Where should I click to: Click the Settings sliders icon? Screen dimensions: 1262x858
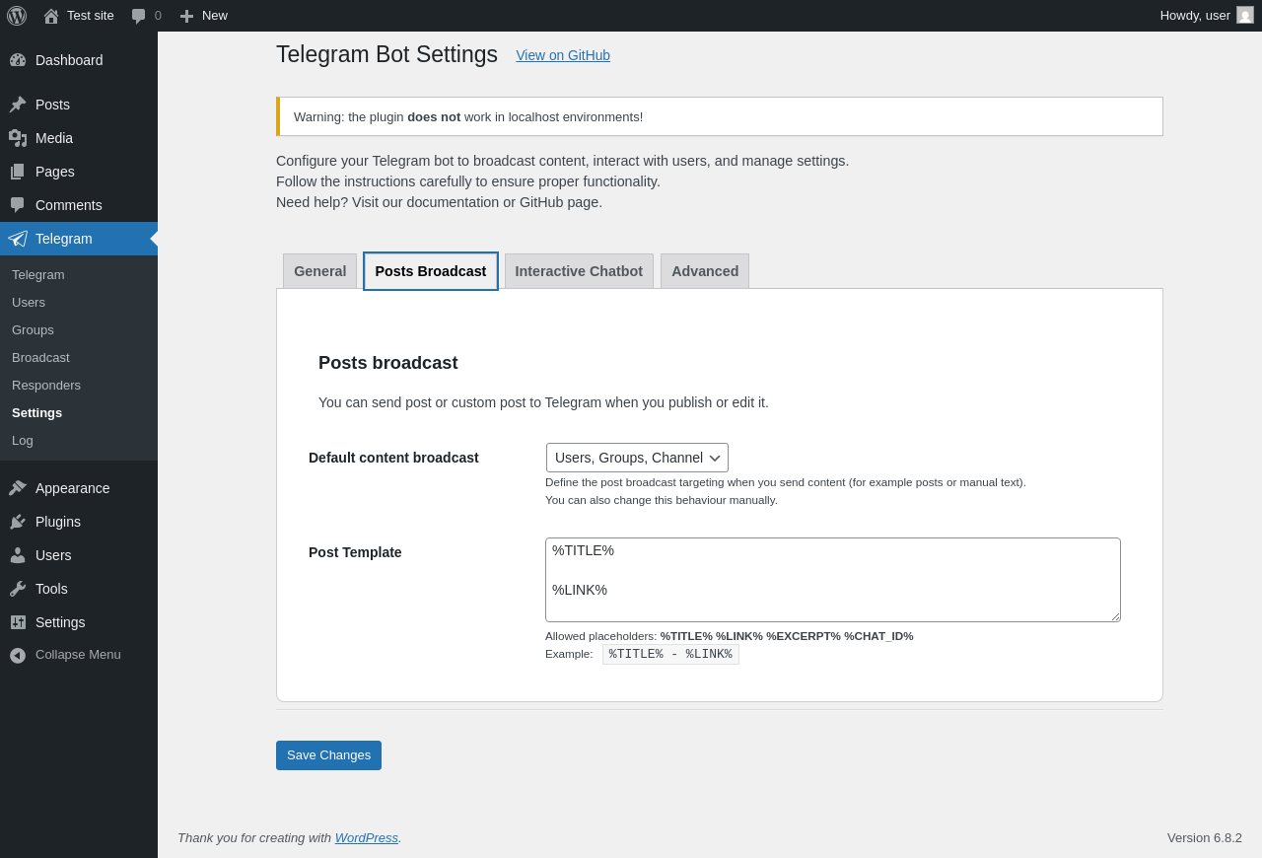(18, 622)
